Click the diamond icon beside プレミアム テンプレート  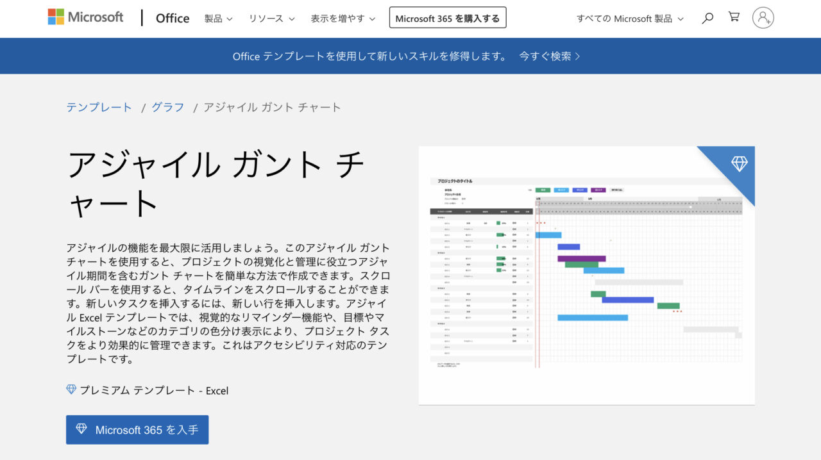coord(71,390)
